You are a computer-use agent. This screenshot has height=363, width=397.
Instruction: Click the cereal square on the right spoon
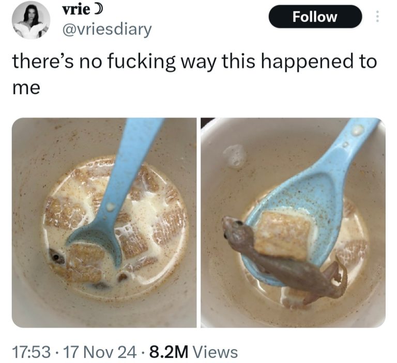[283, 235]
